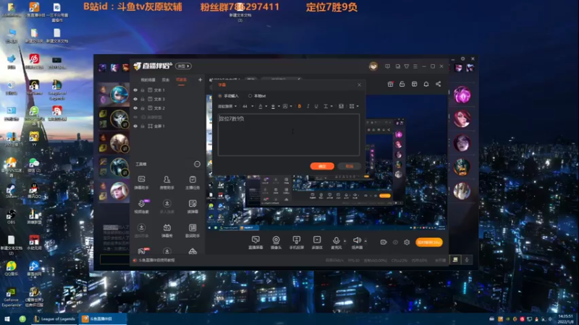Open the text color dropdown arrow
Image resolution: width=579 pixels, height=325 pixels.
pyautogui.click(x=266, y=106)
